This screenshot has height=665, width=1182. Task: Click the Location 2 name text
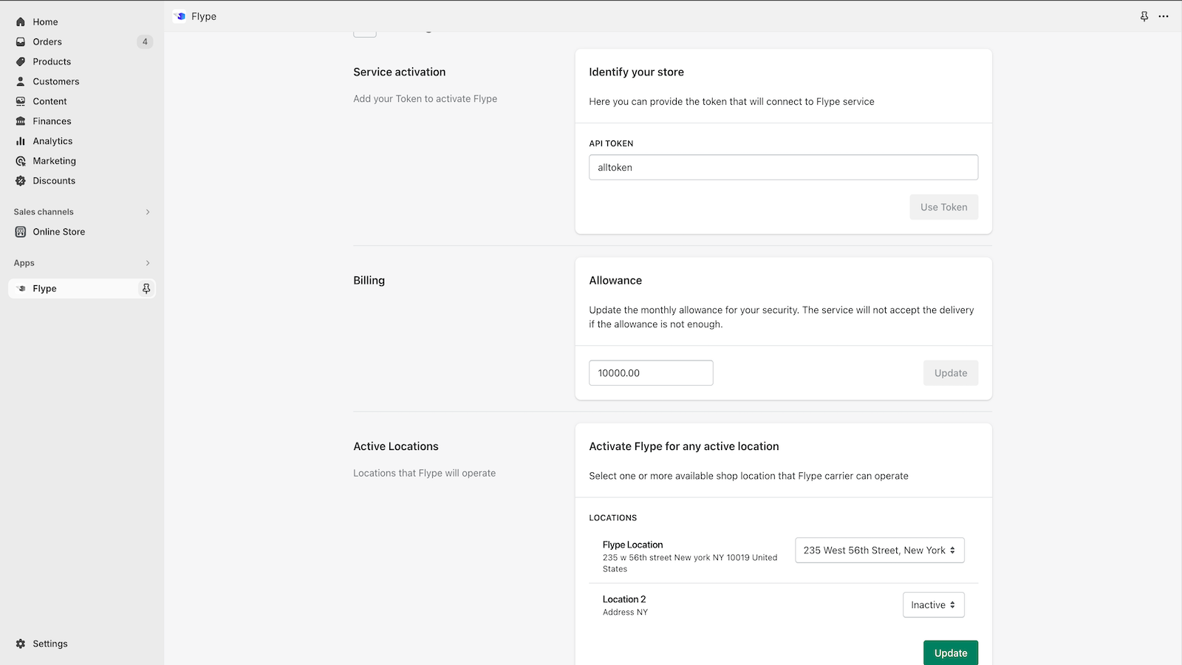624,600
